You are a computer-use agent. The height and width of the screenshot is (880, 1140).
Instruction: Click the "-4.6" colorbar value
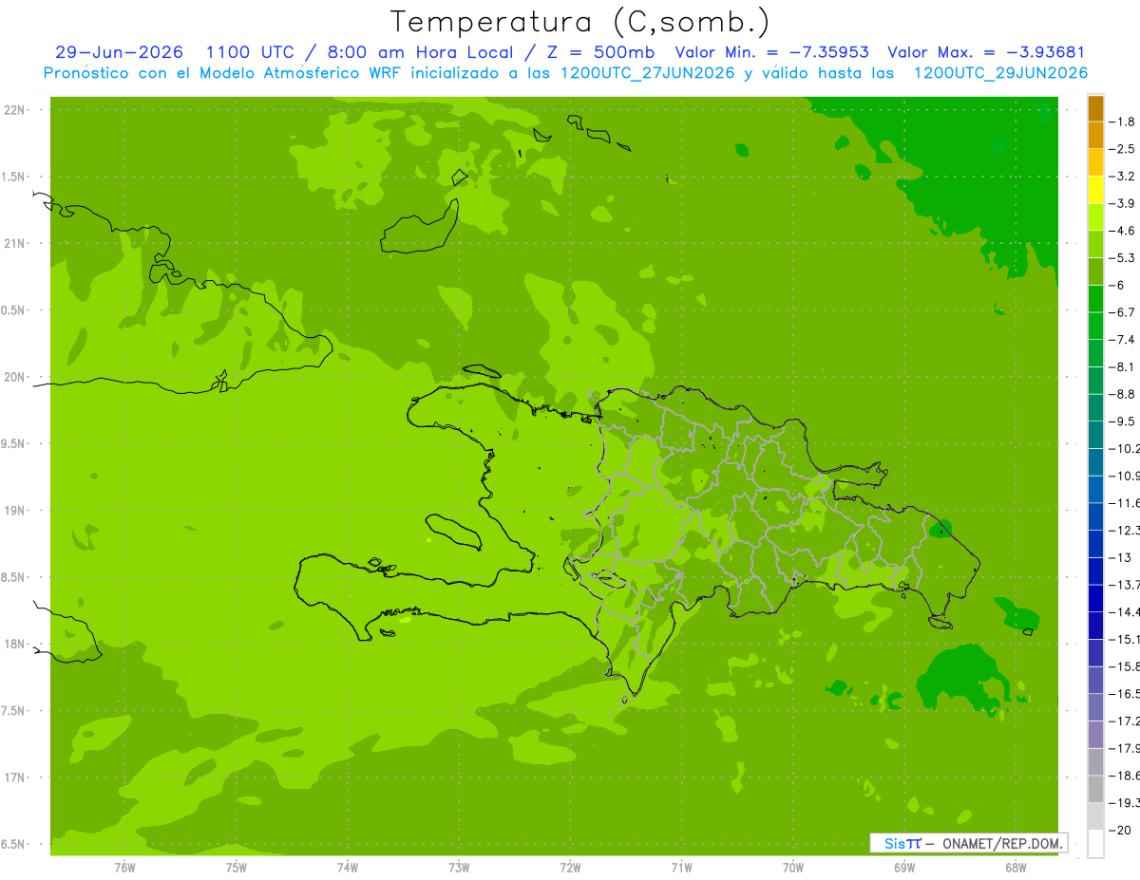tap(1122, 231)
